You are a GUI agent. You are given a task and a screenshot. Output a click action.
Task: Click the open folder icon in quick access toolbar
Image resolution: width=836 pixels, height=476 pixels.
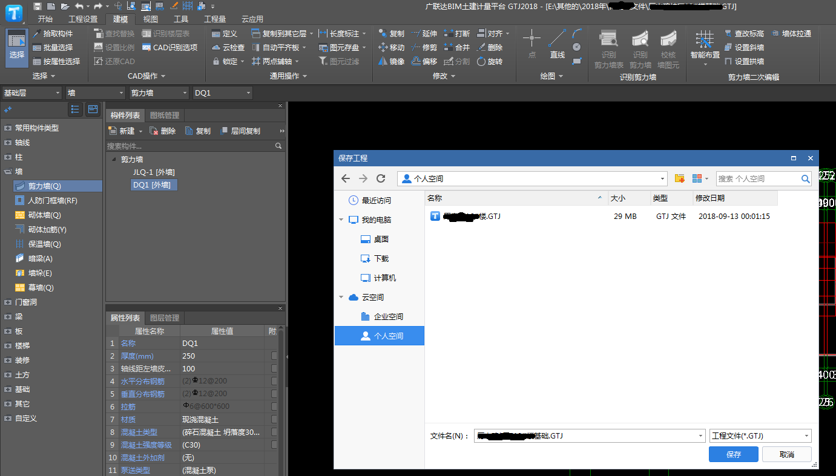65,6
